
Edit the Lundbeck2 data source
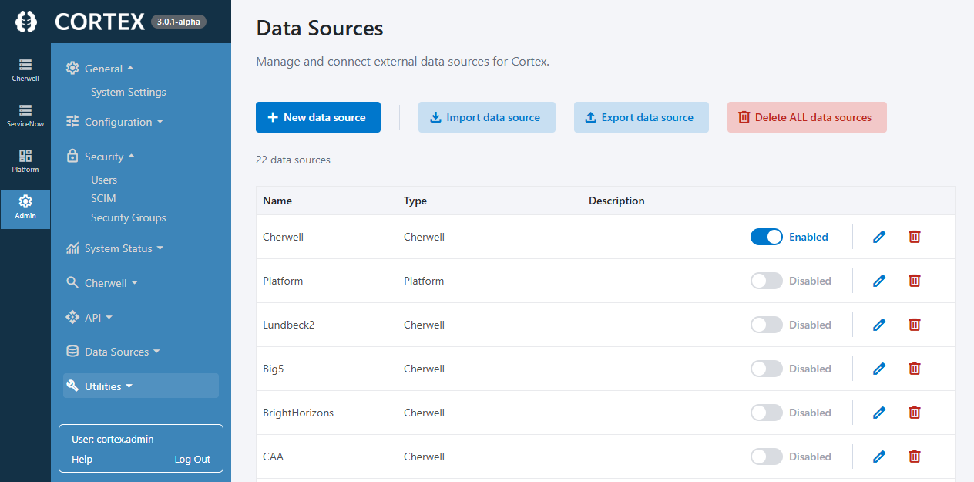[x=879, y=325]
